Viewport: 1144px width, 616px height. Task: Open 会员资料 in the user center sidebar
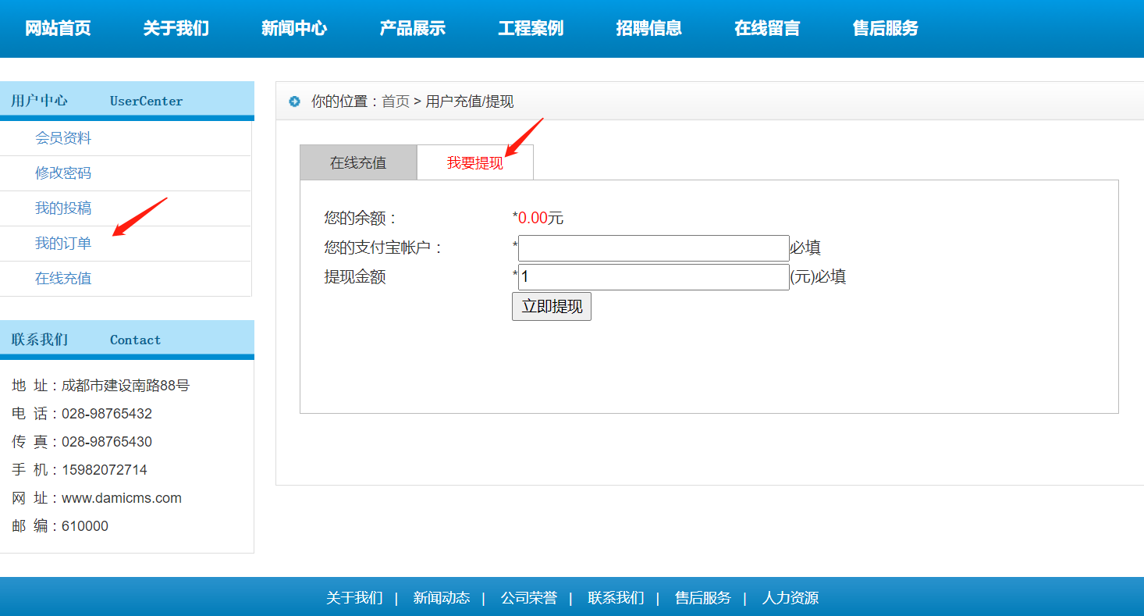tap(63, 137)
